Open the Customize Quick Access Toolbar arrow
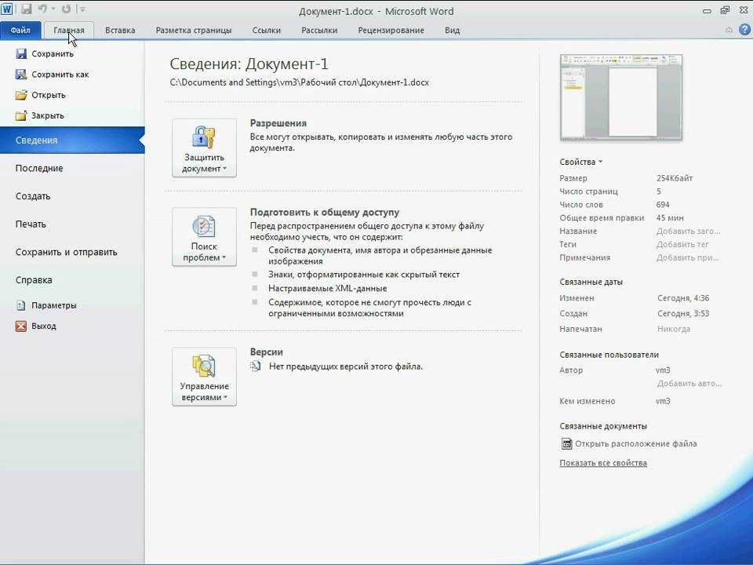753x565 pixels. [82, 9]
